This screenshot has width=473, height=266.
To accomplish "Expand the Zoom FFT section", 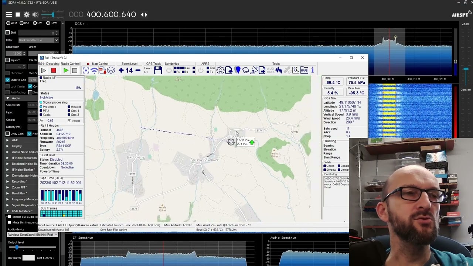I will [7, 187].
